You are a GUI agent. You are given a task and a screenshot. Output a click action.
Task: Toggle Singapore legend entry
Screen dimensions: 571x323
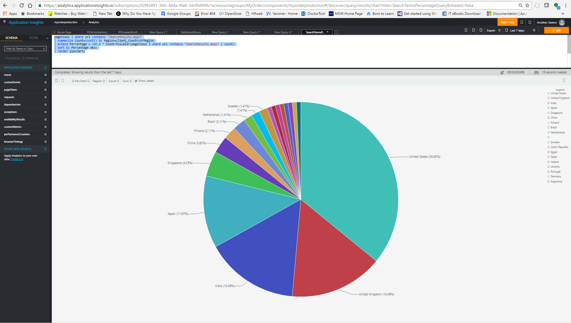[555, 113]
